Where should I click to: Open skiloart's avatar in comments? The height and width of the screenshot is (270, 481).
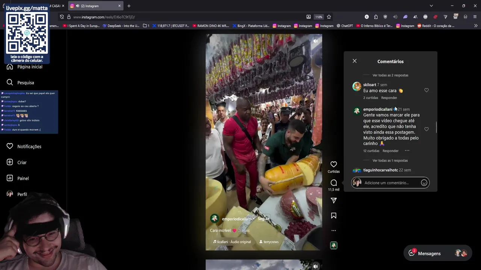[x=357, y=87]
